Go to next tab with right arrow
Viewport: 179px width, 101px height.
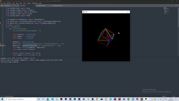pos(3,6)
